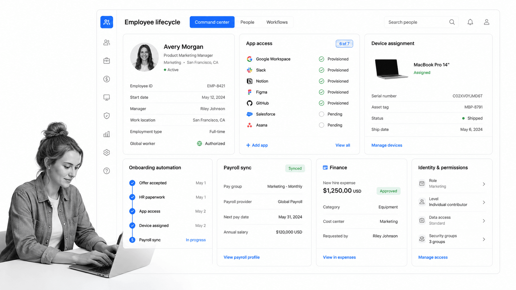Toggle the Salesforce Pending status circle
The image size is (516, 290).
point(321,114)
